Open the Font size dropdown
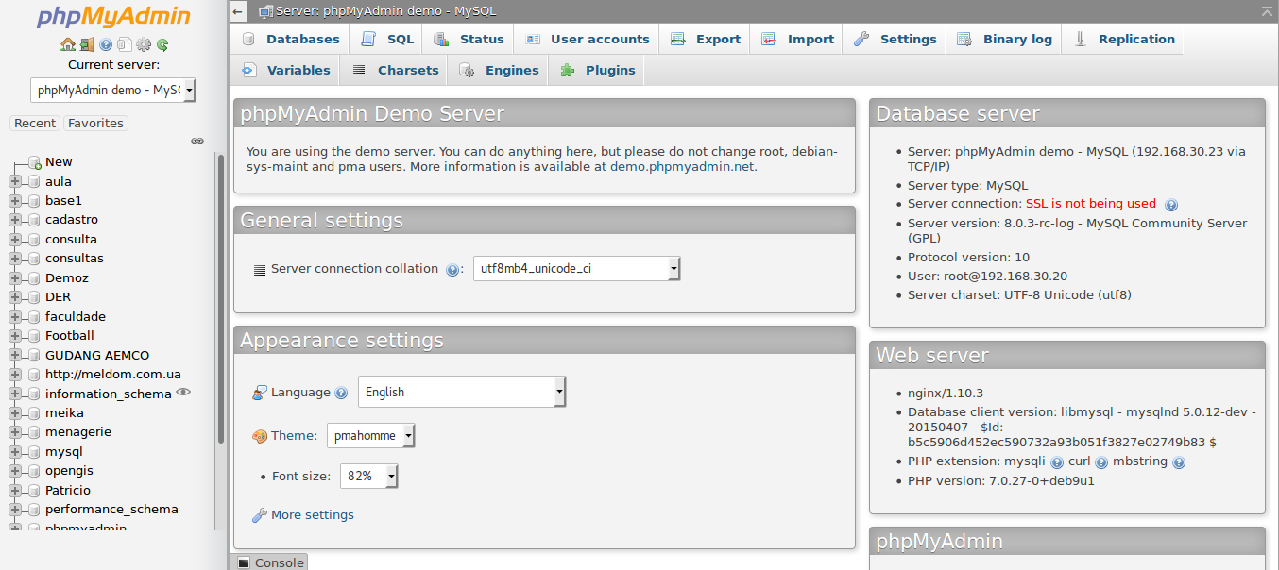This screenshot has width=1279, height=570. pyautogui.click(x=369, y=477)
